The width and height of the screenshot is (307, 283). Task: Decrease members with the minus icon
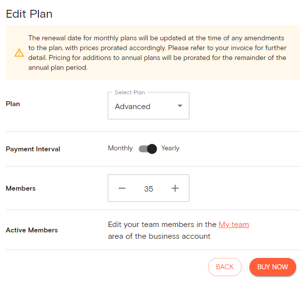coord(122,188)
